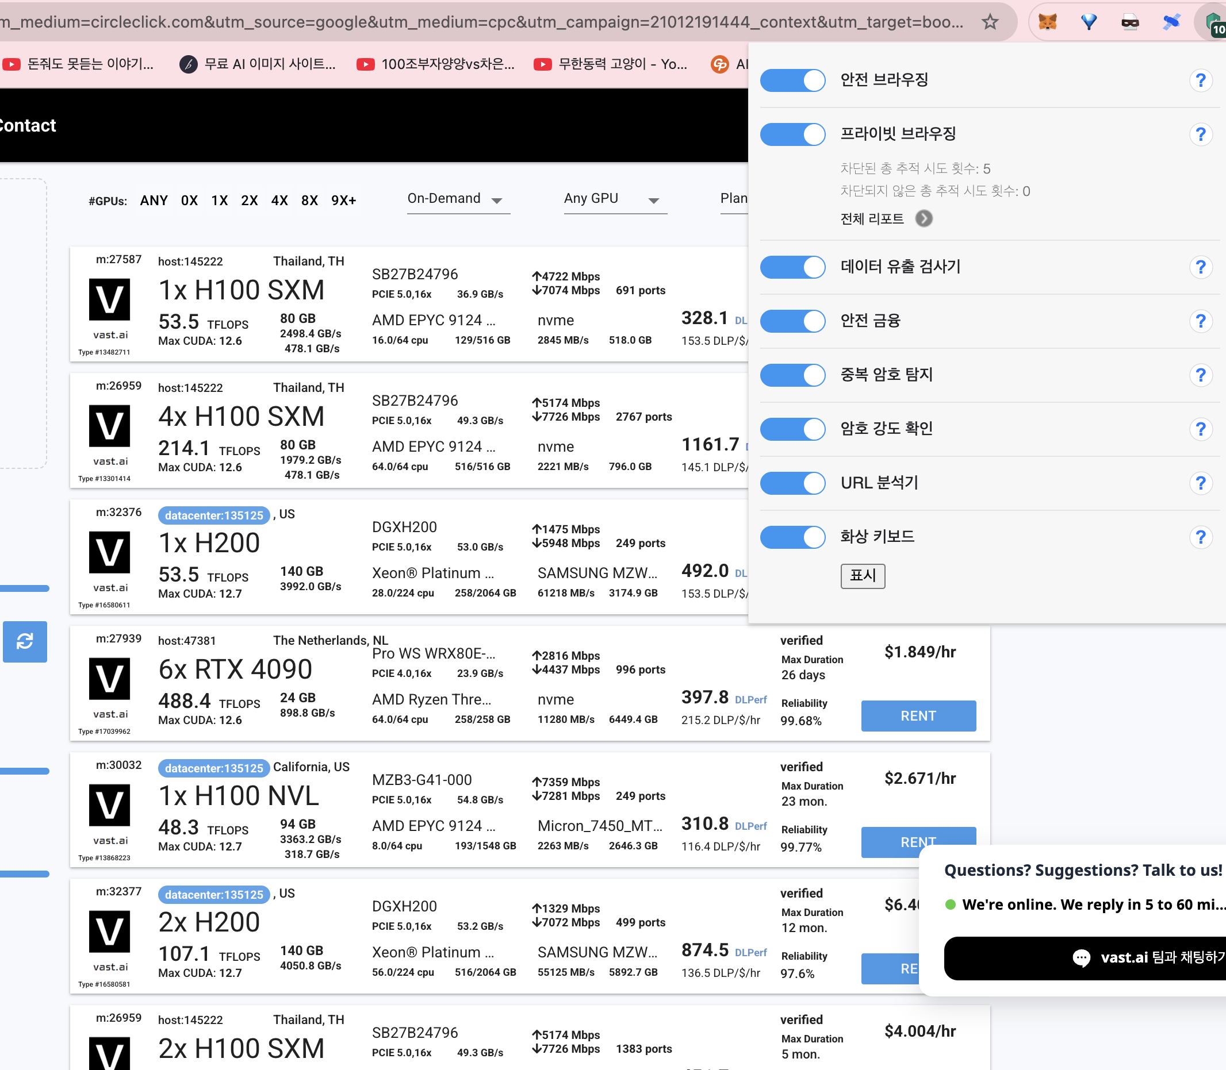The height and width of the screenshot is (1070, 1226).
Task: Click the blue refresh icon button
Action: click(x=25, y=641)
